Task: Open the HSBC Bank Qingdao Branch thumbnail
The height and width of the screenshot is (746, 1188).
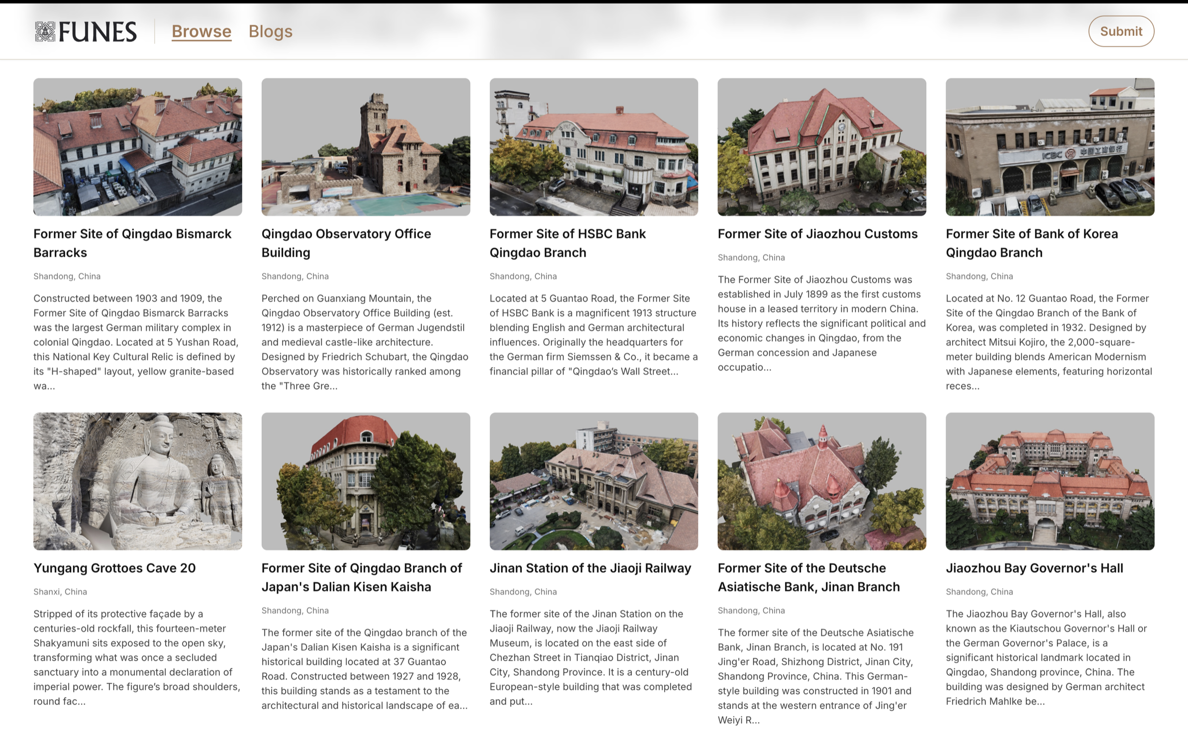Action: [593, 147]
